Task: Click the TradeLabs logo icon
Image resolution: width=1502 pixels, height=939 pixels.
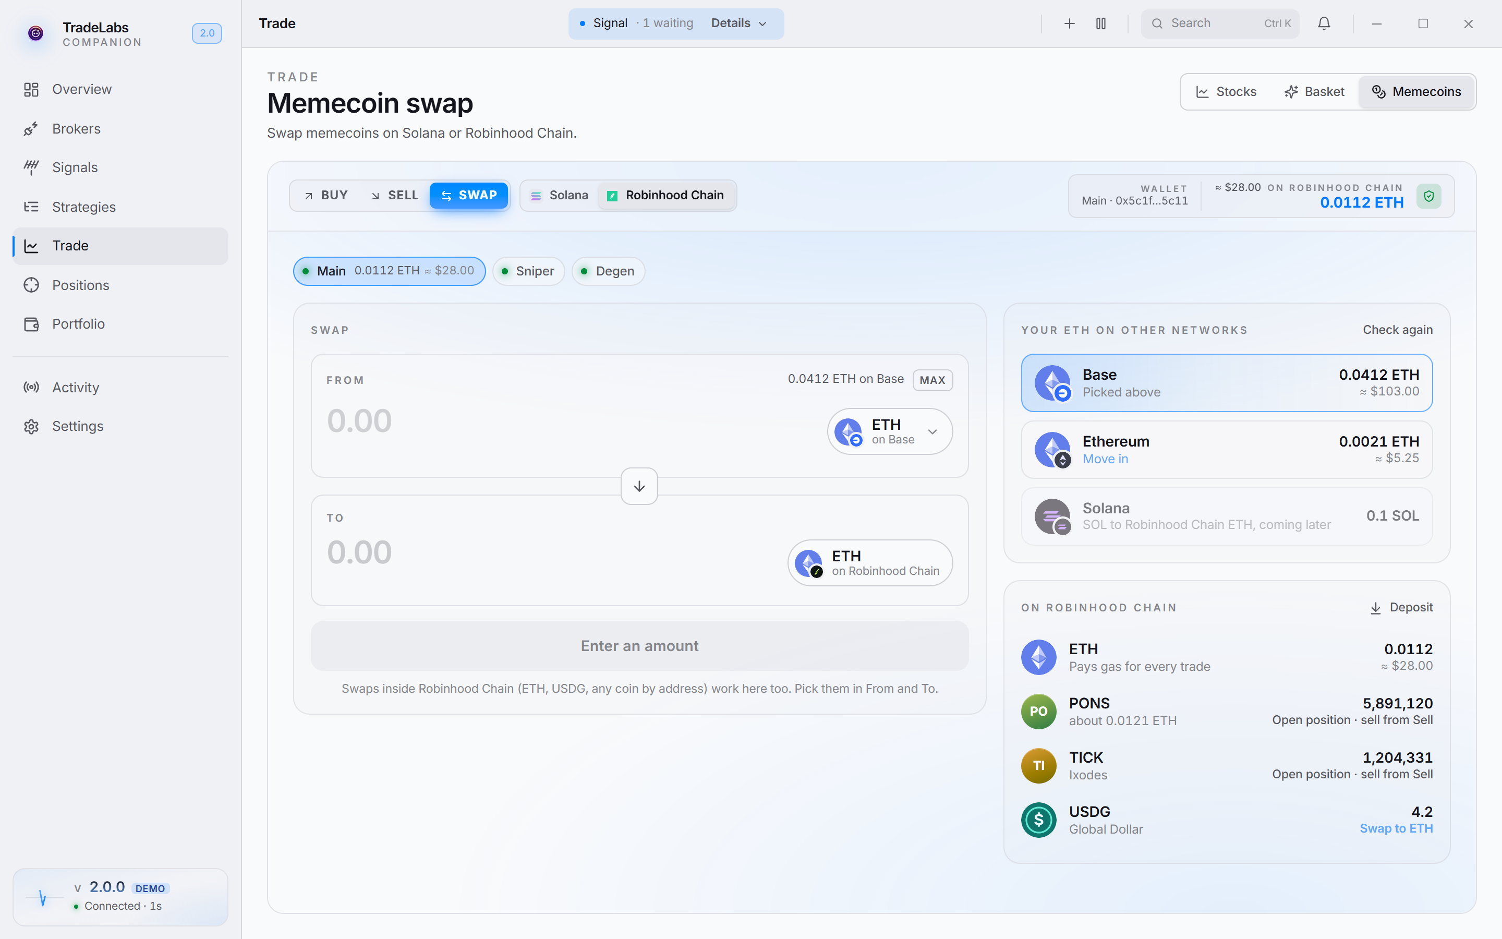Action: click(36, 33)
